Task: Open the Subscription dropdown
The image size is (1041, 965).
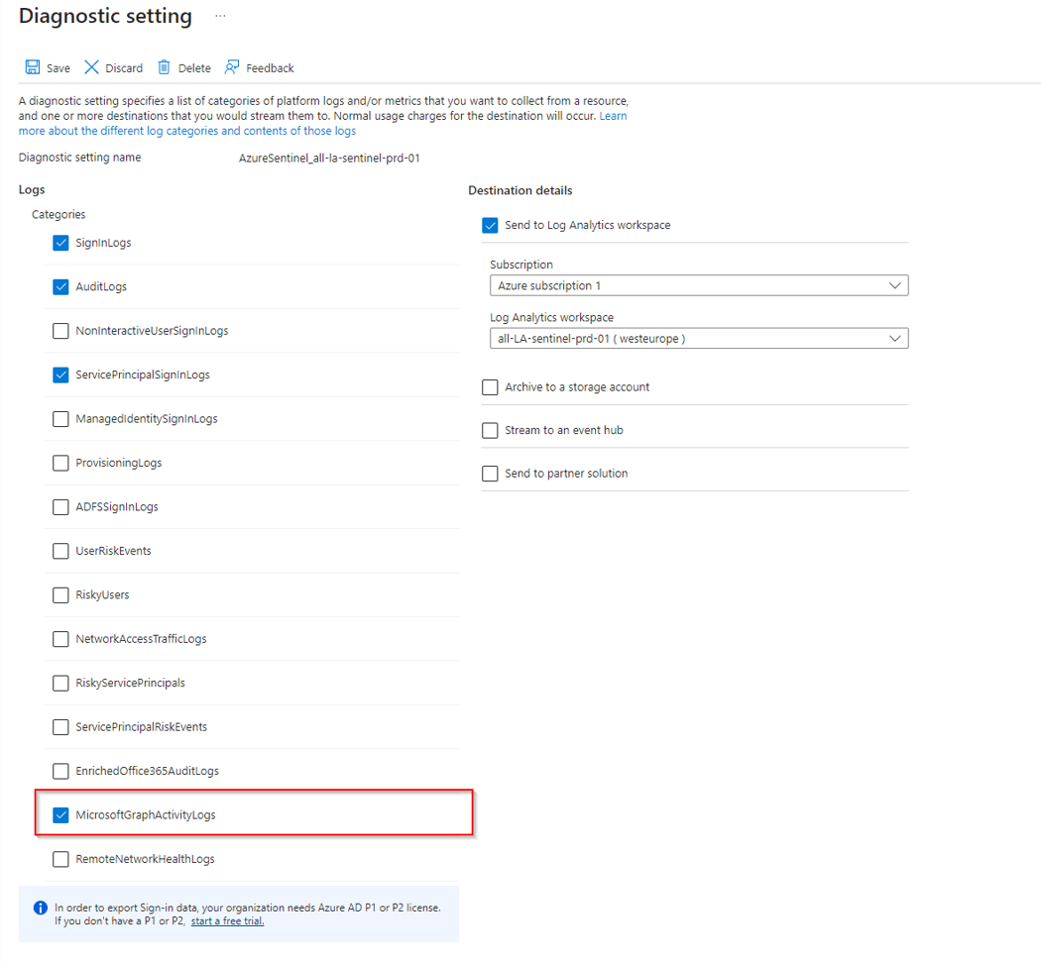Action: (699, 285)
